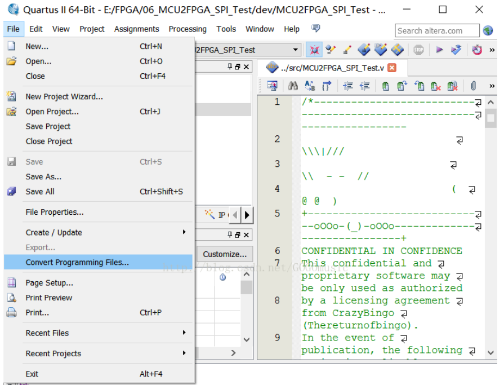Image resolution: width=504 pixels, height=385 pixels.
Task: Click the New Project Wizard icon
Action: coord(12,96)
